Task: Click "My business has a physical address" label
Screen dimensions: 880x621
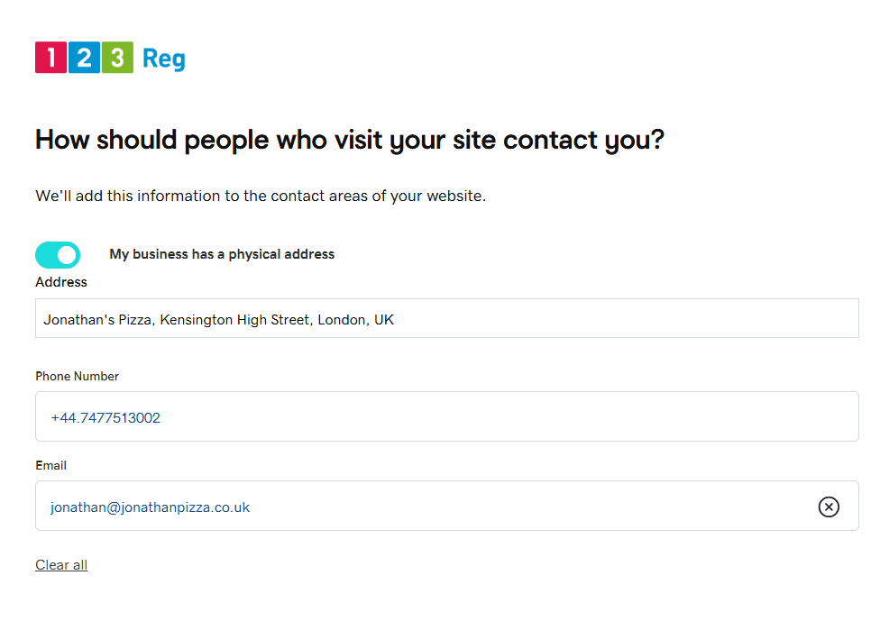Action: pyautogui.click(x=222, y=254)
